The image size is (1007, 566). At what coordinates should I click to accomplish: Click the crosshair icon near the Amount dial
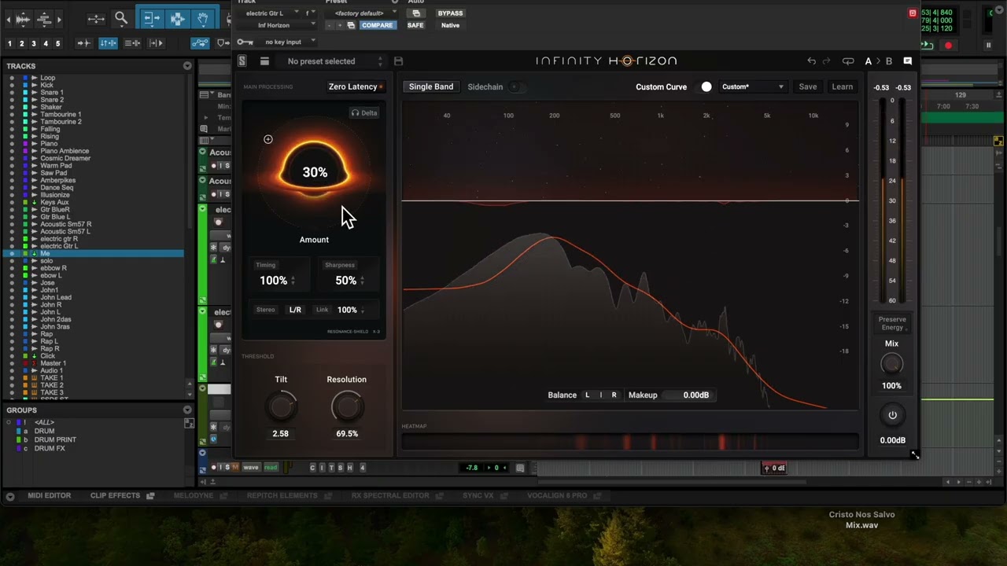click(268, 139)
